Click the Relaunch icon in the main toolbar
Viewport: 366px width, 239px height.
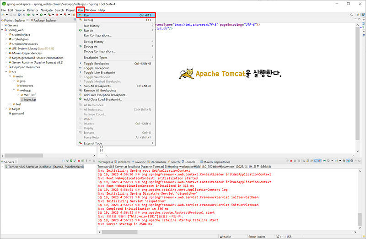pos(65,15)
